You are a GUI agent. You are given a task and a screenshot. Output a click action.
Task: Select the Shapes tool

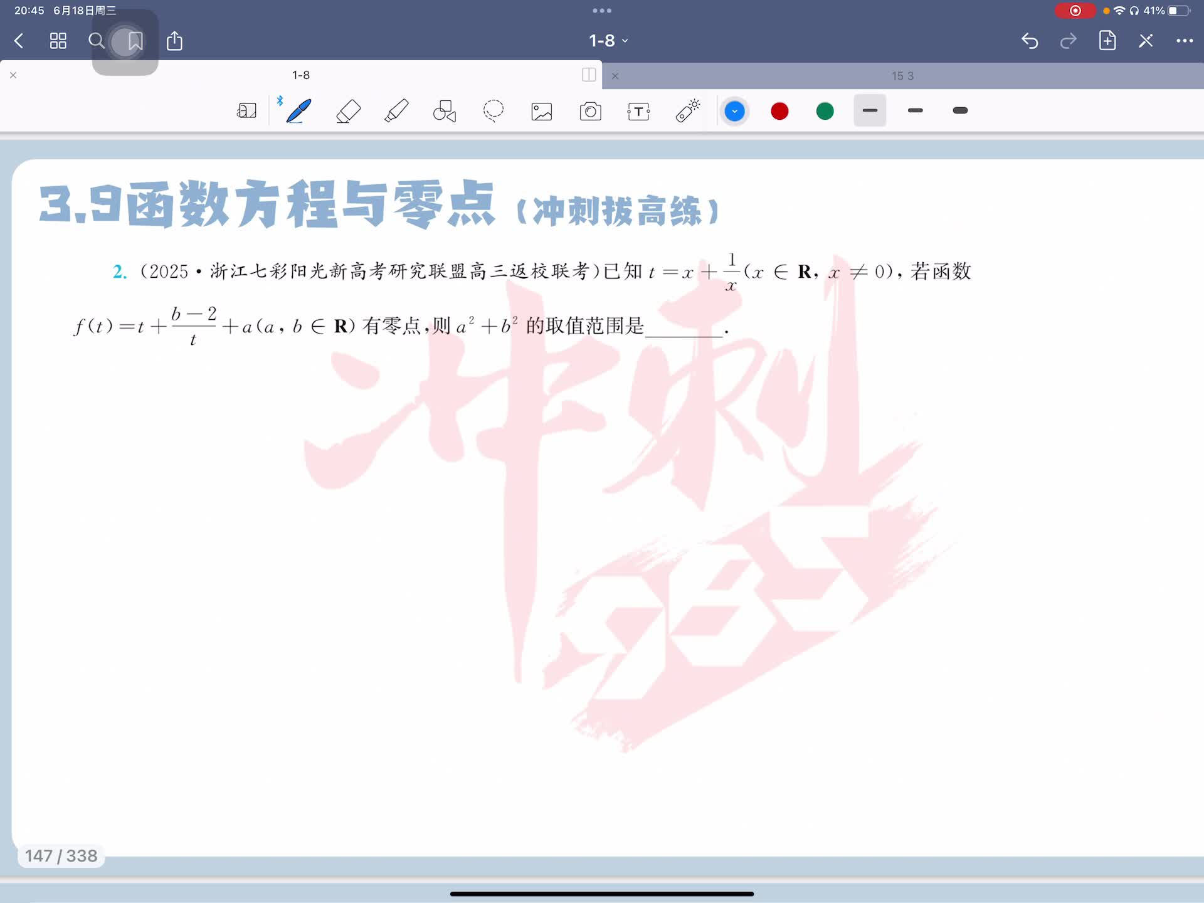tap(445, 111)
